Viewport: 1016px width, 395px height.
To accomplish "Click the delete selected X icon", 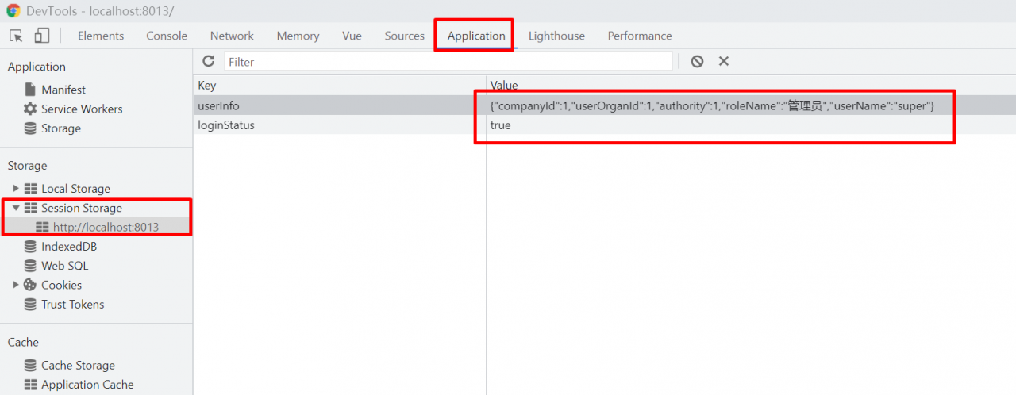I will coord(724,61).
